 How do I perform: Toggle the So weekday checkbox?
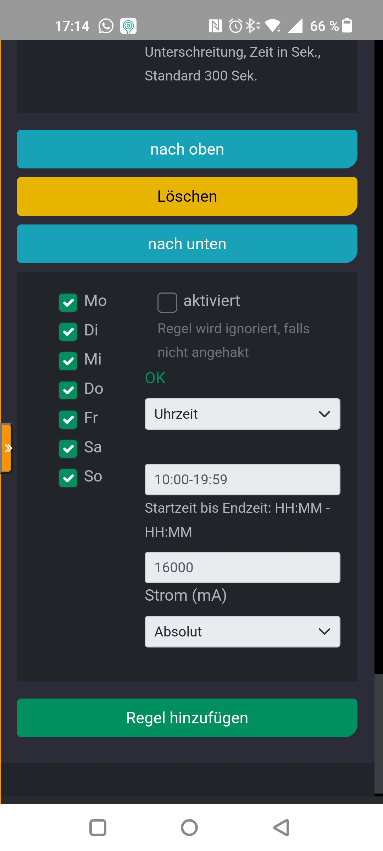[x=68, y=478]
